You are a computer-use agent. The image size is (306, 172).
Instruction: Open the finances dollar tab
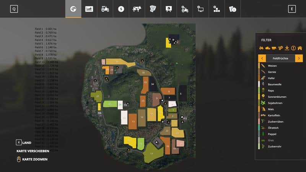click(x=121, y=9)
